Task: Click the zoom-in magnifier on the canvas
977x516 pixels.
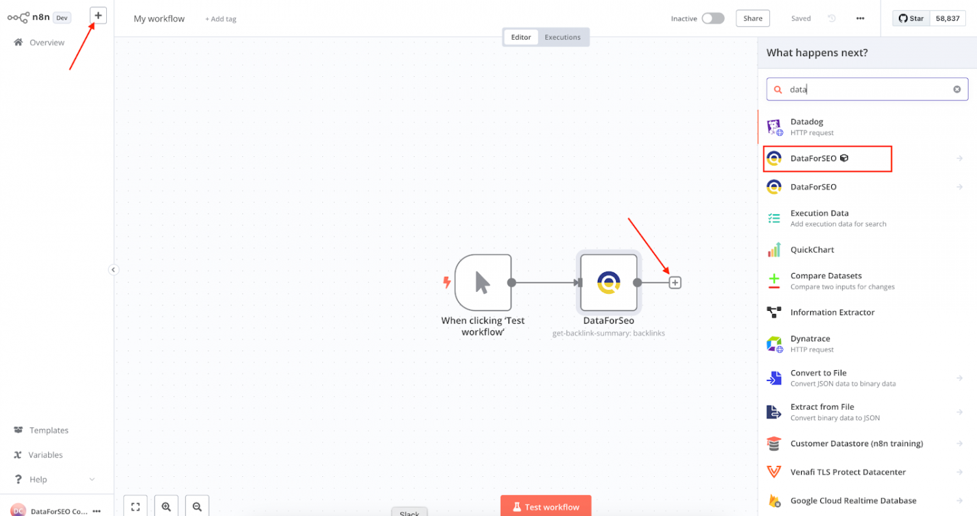Action: pyautogui.click(x=166, y=506)
